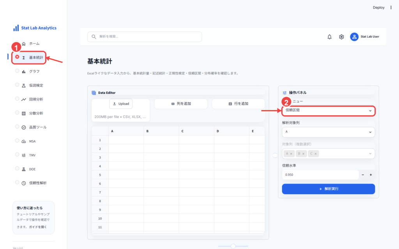Click the 解析を検索 search field

[x=145, y=37]
